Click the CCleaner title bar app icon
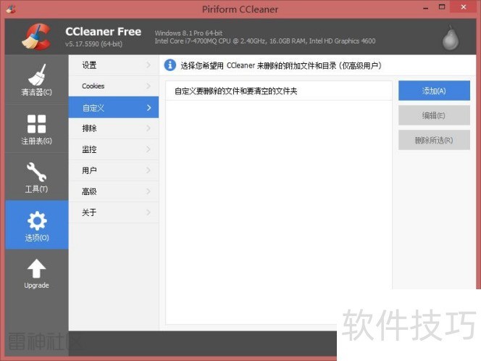 (11, 9)
